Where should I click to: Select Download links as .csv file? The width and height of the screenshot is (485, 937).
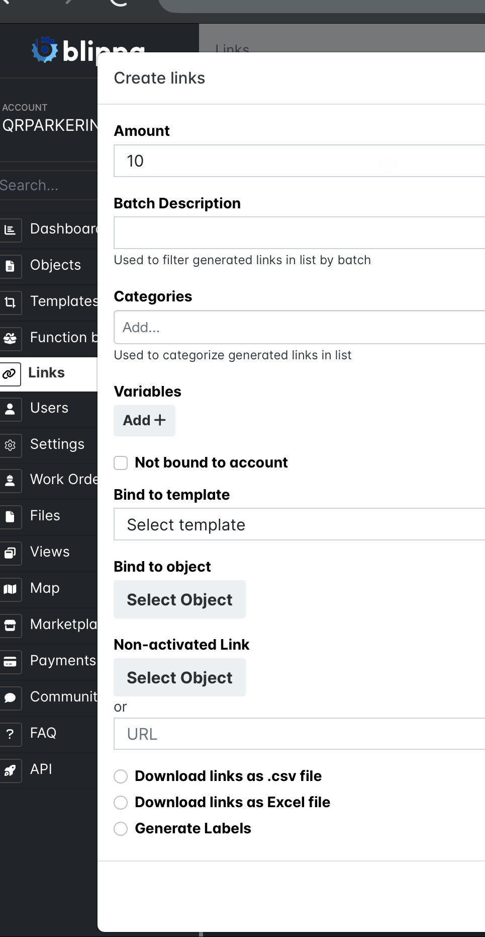pyautogui.click(x=121, y=776)
